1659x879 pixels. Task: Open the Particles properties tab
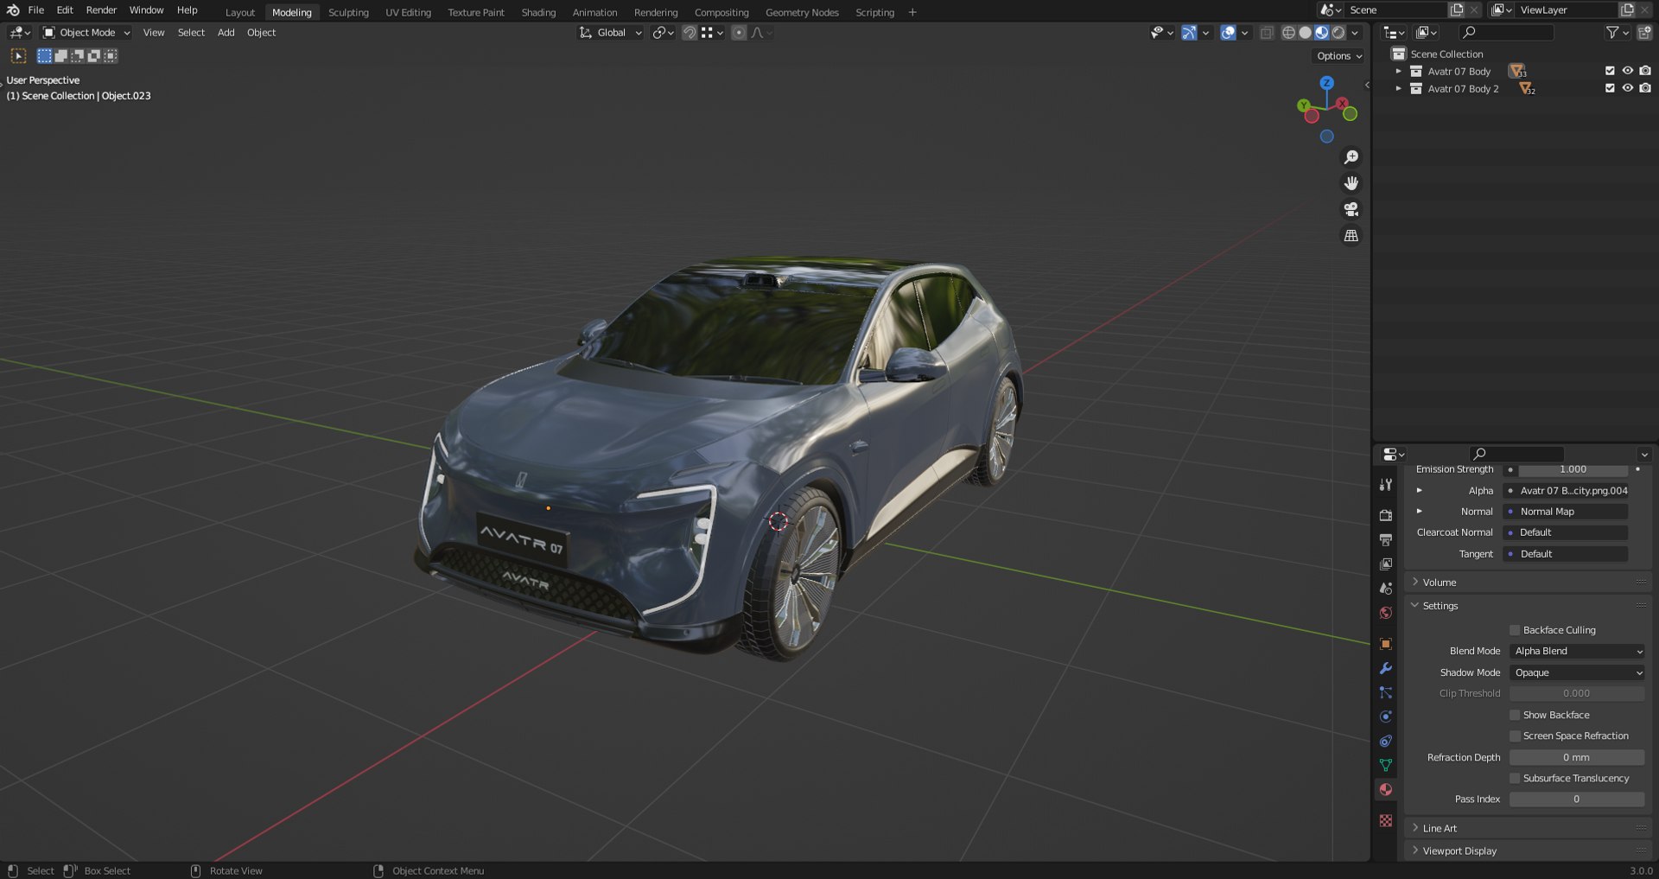click(x=1386, y=692)
